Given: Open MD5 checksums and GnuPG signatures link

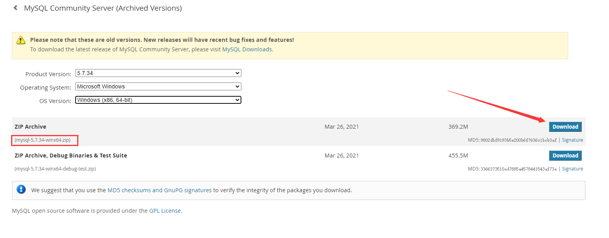Looking at the screenshot, I should coord(159,190).
